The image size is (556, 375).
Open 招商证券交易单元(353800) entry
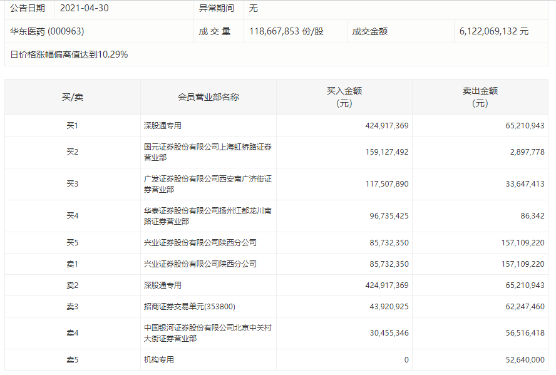190,307
